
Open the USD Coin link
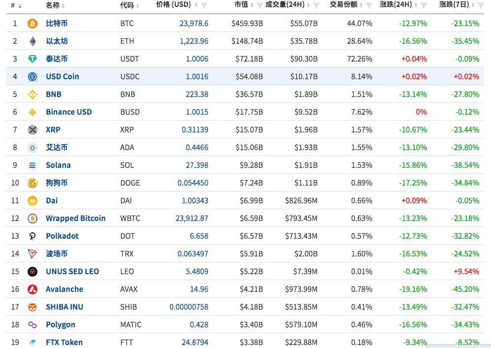pos(62,76)
